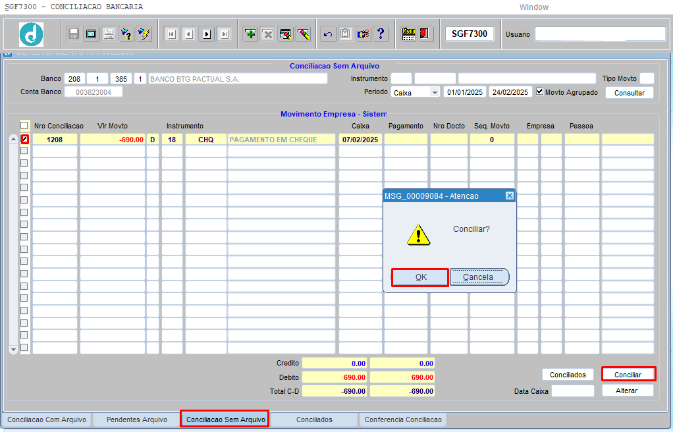Click the first Instrumento code field

(401, 78)
